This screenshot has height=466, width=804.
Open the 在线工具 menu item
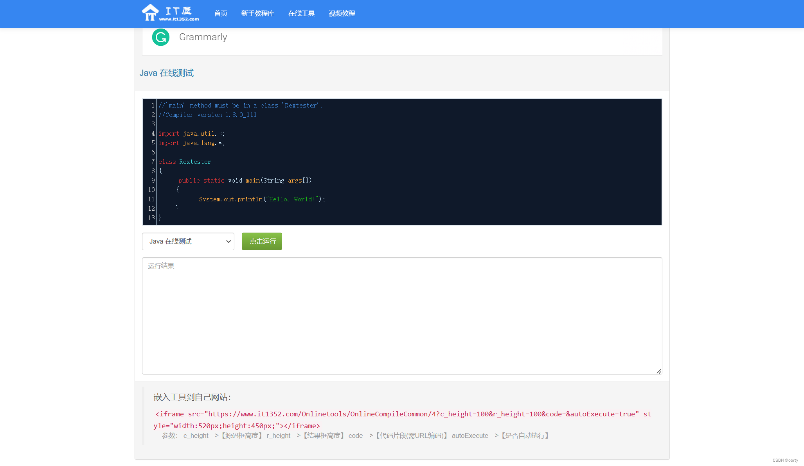(x=301, y=13)
